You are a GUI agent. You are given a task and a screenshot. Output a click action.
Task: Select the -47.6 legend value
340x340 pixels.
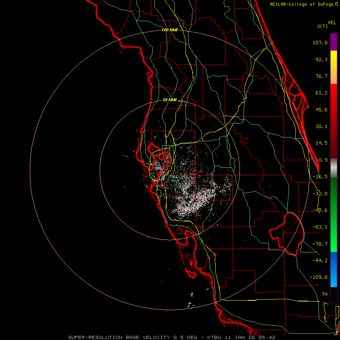click(x=320, y=210)
